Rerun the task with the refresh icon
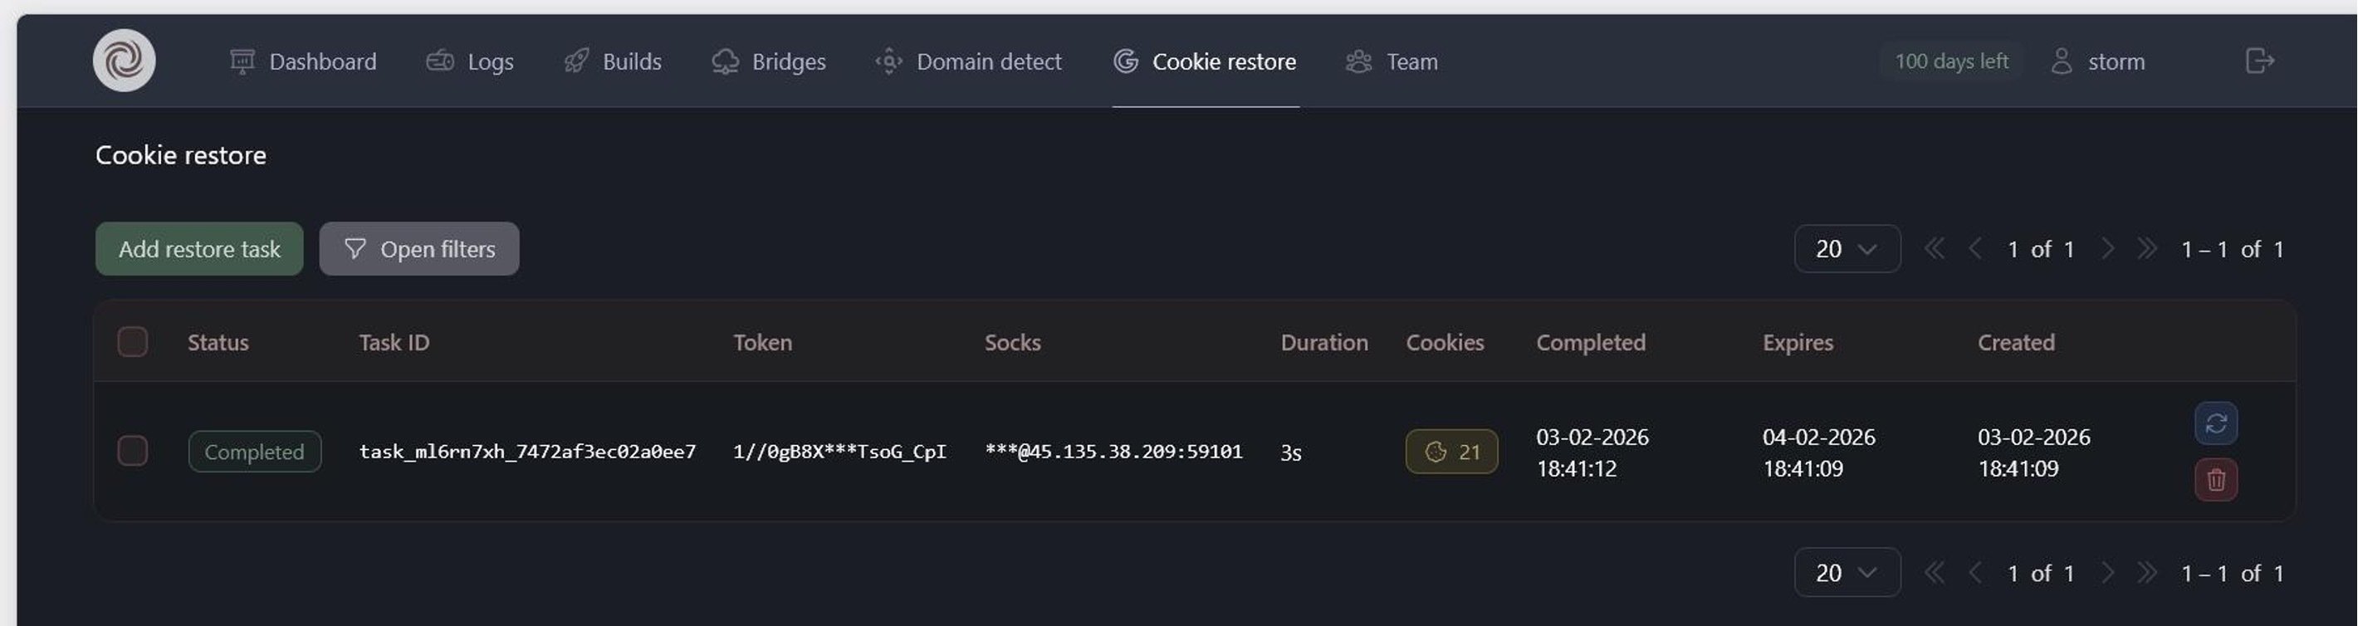The width and height of the screenshot is (2358, 626). (2215, 423)
